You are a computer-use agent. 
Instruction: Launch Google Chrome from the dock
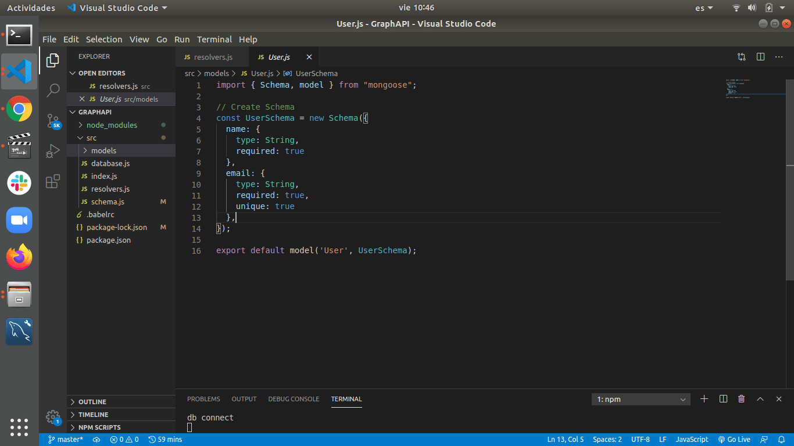point(19,109)
